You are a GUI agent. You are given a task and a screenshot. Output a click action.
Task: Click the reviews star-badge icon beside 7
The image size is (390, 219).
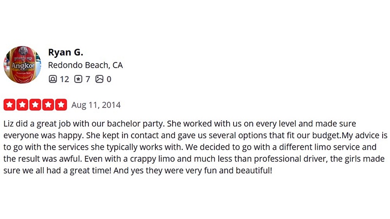[78, 79]
